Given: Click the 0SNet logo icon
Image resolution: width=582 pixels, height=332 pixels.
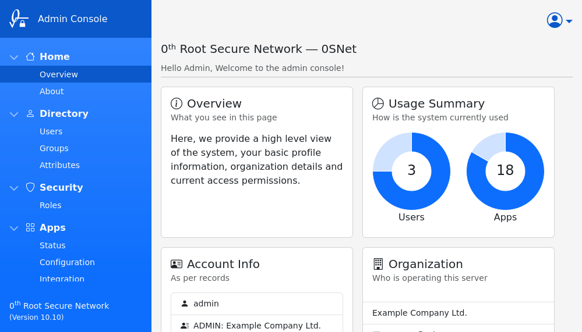Looking at the screenshot, I should (18, 19).
